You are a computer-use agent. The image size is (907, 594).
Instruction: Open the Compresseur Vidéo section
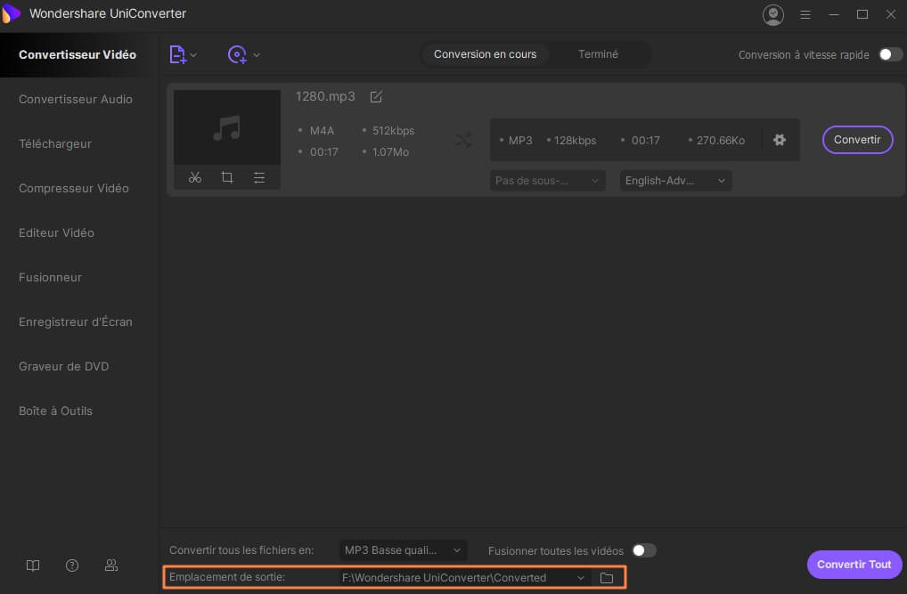point(75,188)
